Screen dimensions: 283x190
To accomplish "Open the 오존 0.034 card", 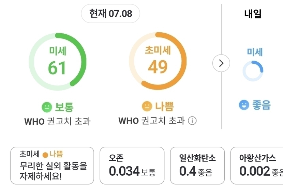I will (132, 165).
